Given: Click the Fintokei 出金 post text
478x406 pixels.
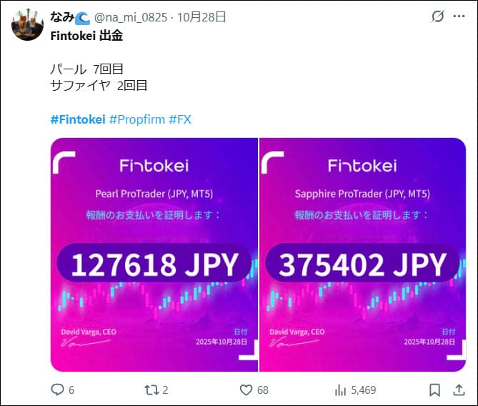Looking at the screenshot, I should (x=86, y=36).
